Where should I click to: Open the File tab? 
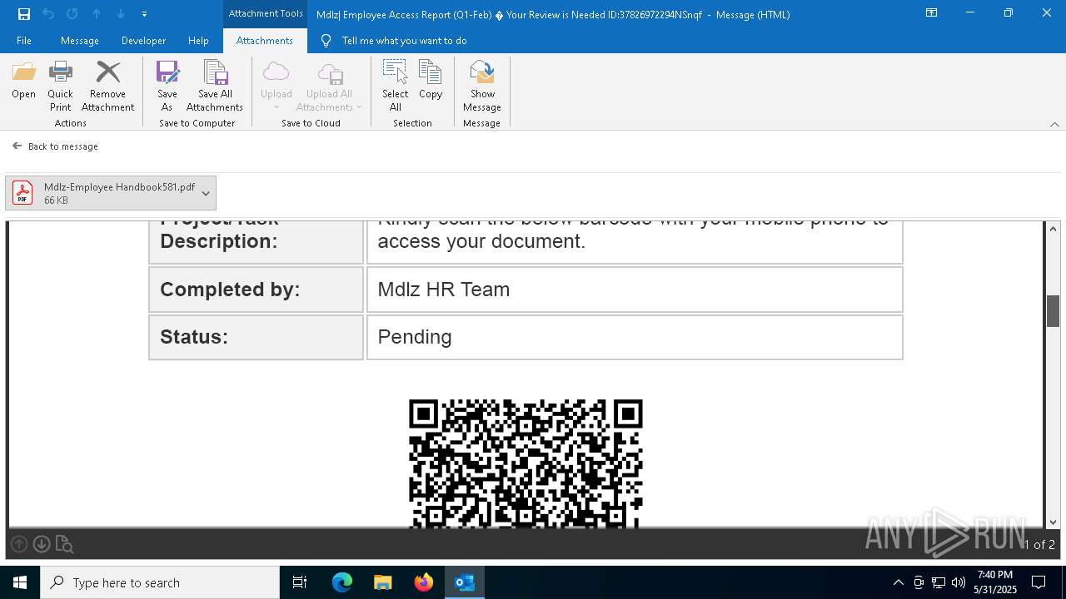(x=24, y=41)
